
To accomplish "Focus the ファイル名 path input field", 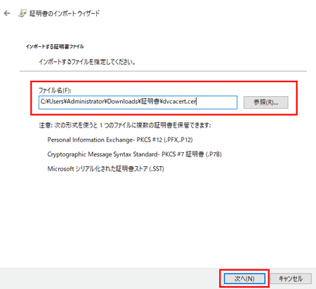I will pyautogui.click(x=138, y=102).
